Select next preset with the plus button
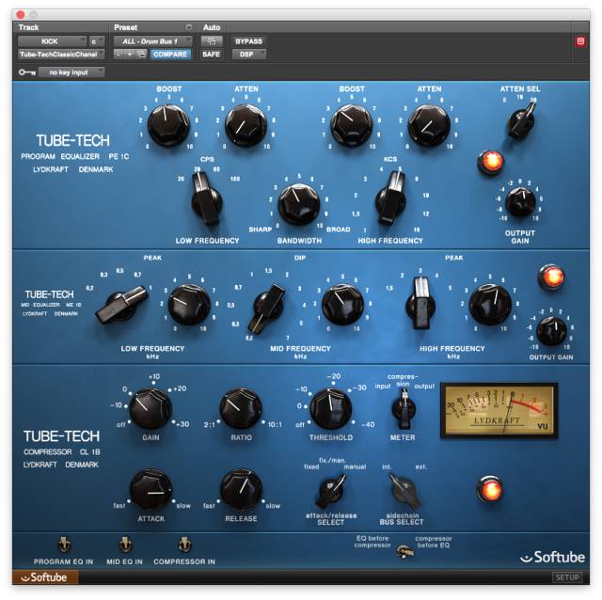This screenshot has width=602, height=600. [x=130, y=55]
